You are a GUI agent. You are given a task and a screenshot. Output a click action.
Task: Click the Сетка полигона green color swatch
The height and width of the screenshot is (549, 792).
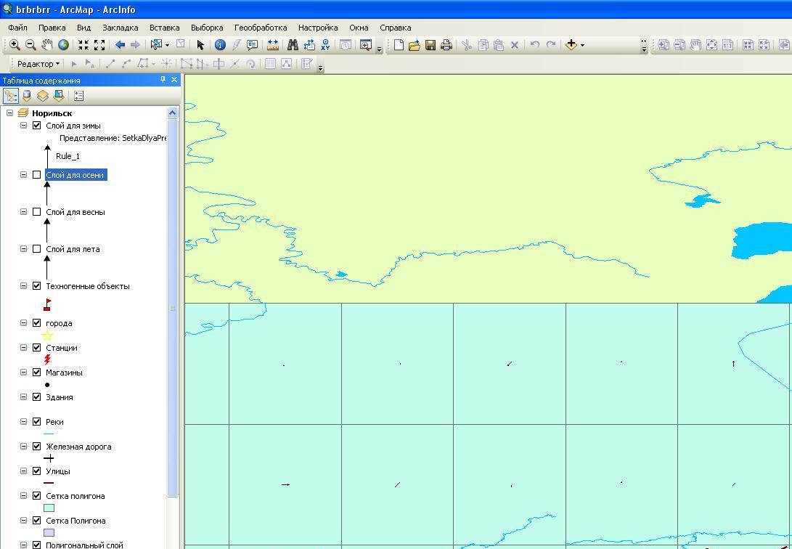pyautogui.click(x=49, y=508)
